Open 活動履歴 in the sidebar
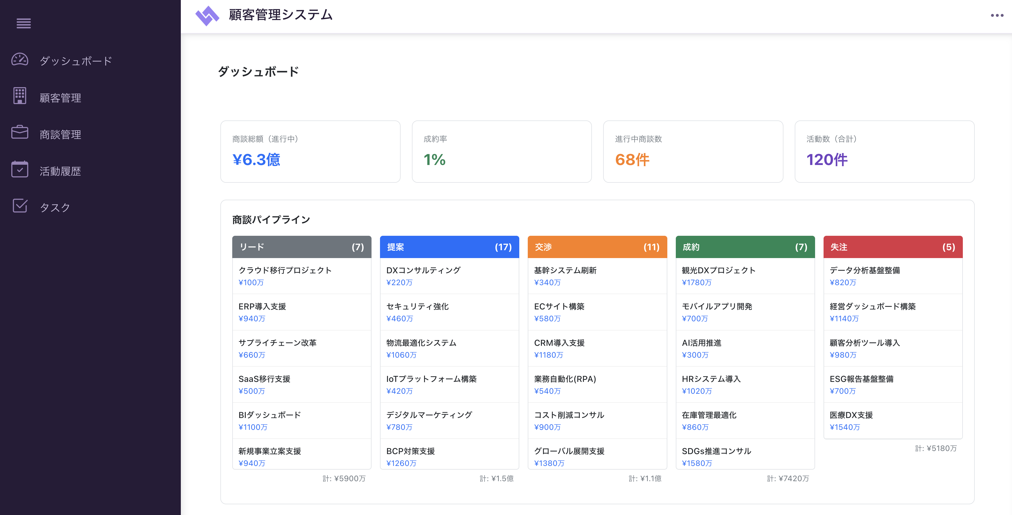Image resolution: width=1012 pixels, height=515 pixels. point(60,171)
